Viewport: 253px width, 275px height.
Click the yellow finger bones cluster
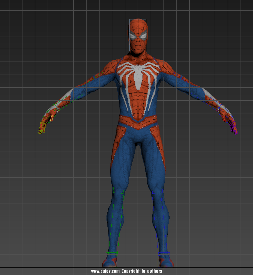tap(42, 128)
